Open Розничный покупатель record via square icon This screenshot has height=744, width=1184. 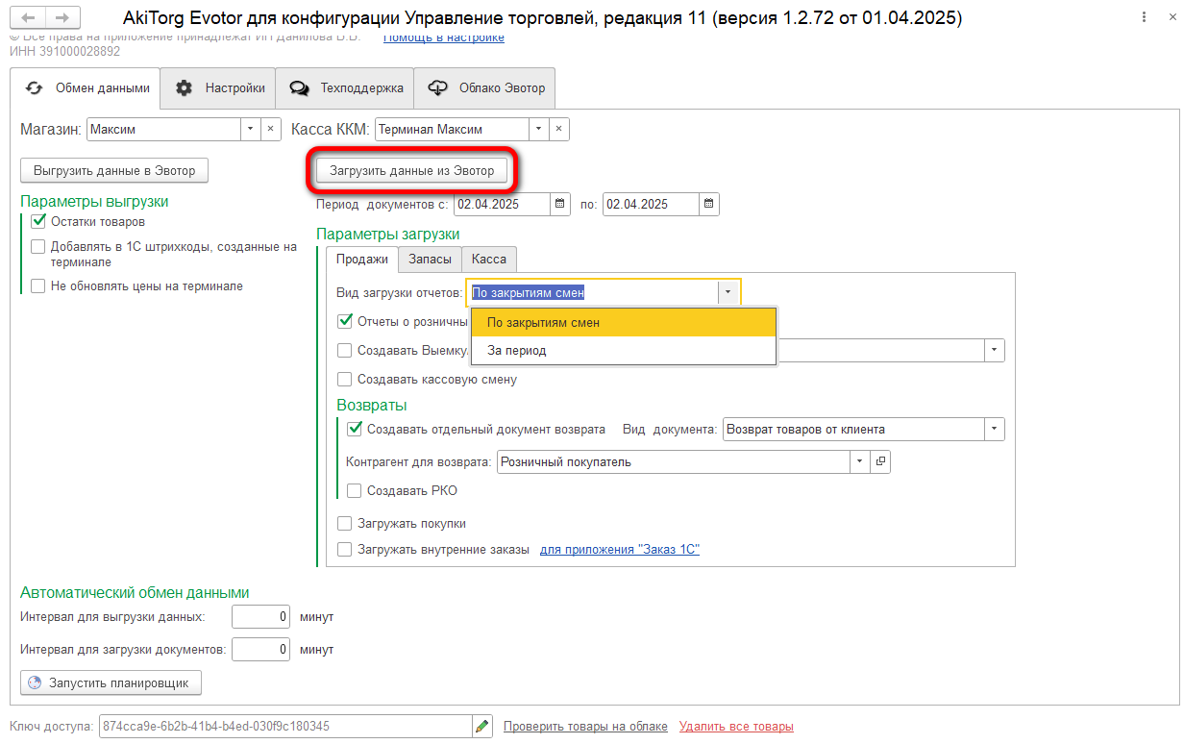(880, 462)
